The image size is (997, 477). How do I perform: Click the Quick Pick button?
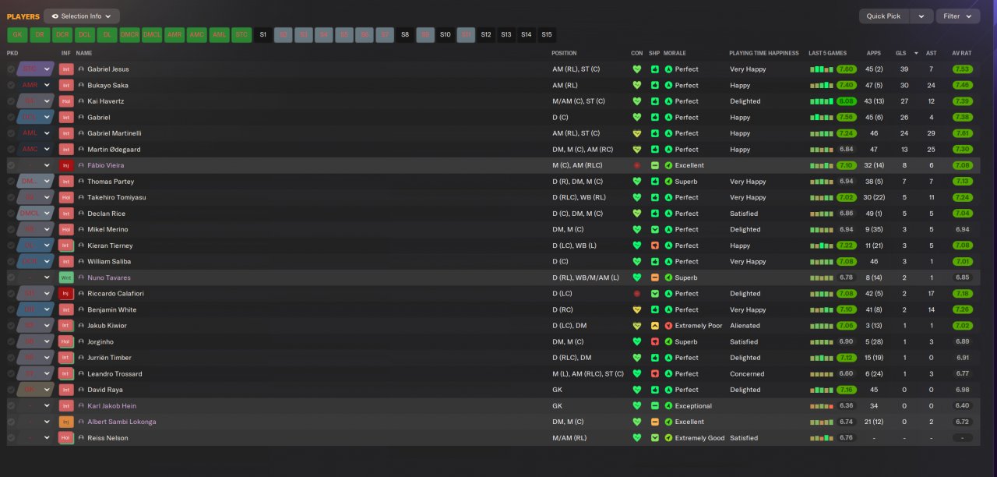[x=883, y=16]
